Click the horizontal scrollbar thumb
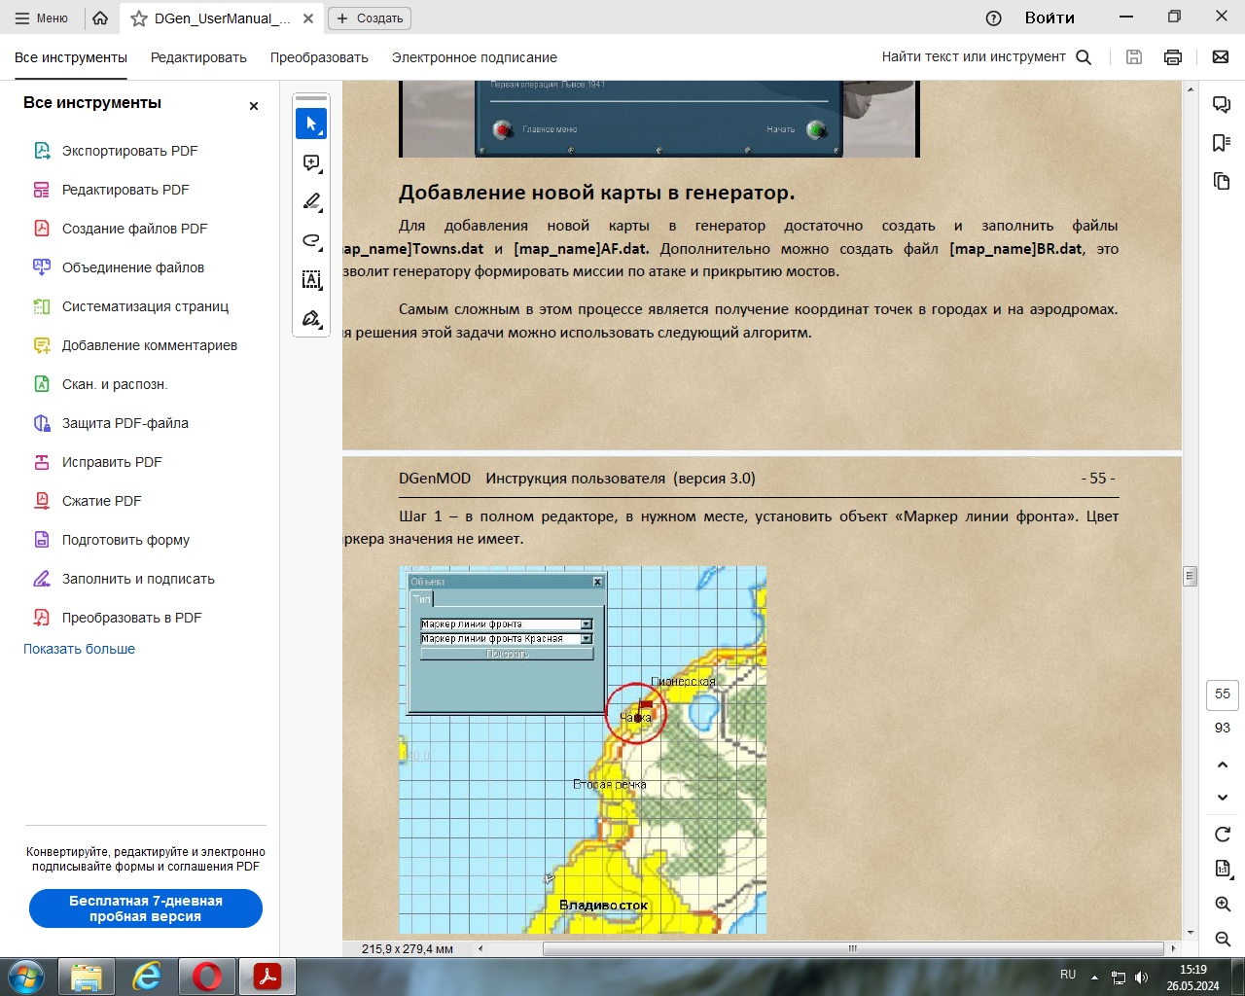Screen dimensions: 1245x996 point(852,948)
